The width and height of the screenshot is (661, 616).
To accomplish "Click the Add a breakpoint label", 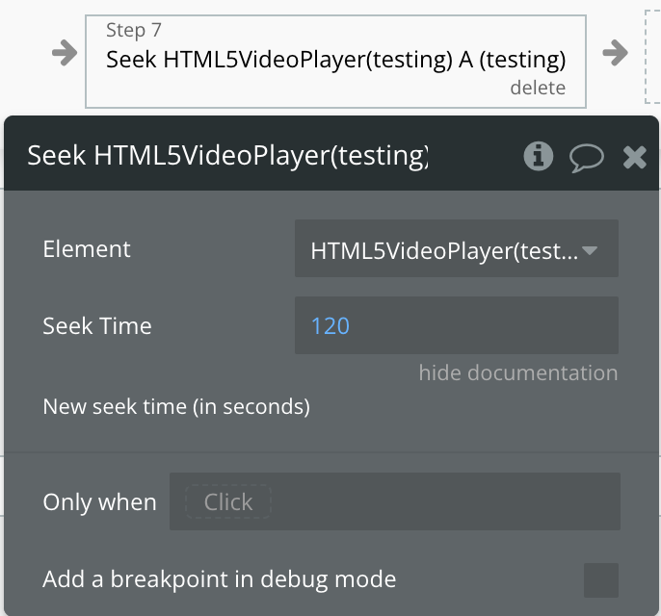I will click(220, 579).
